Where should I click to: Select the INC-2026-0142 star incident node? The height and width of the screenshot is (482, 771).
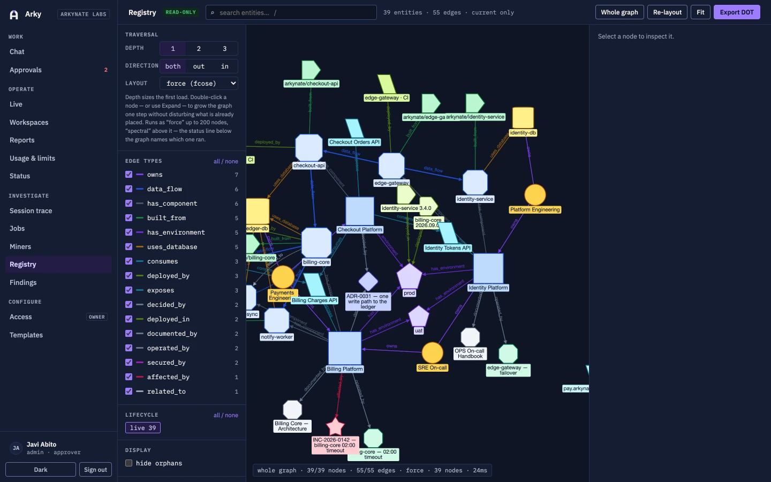(x=335, y=427)
